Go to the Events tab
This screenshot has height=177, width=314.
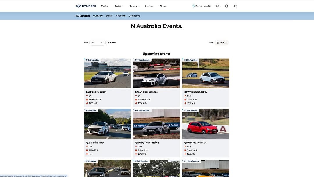click(x=109, y=16)
